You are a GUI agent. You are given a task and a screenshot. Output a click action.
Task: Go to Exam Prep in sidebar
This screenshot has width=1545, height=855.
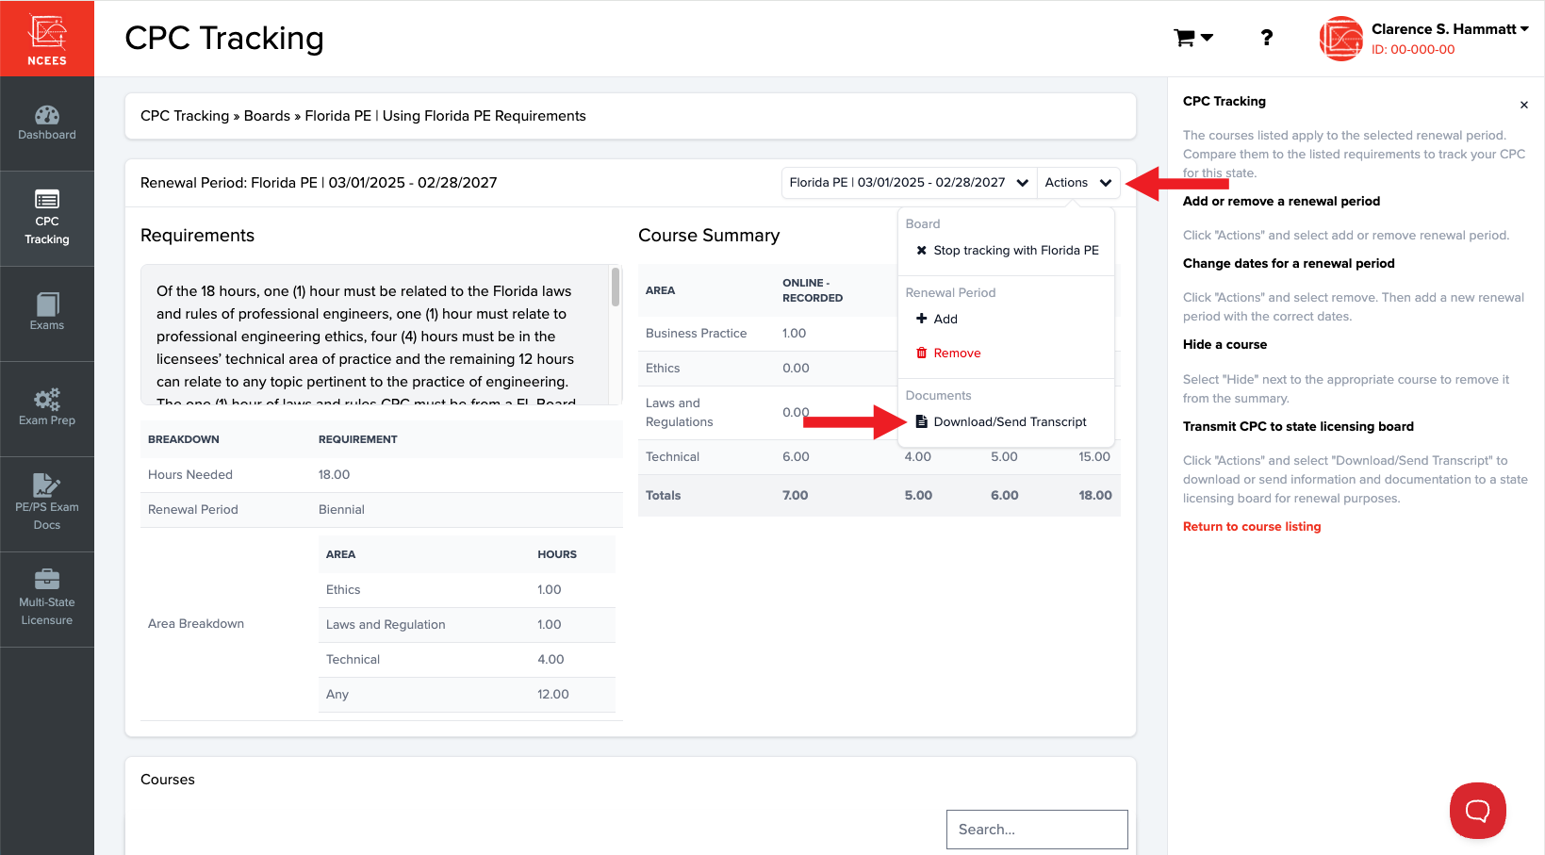pos(47,409)
